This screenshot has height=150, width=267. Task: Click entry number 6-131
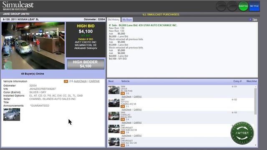[234, 87]
